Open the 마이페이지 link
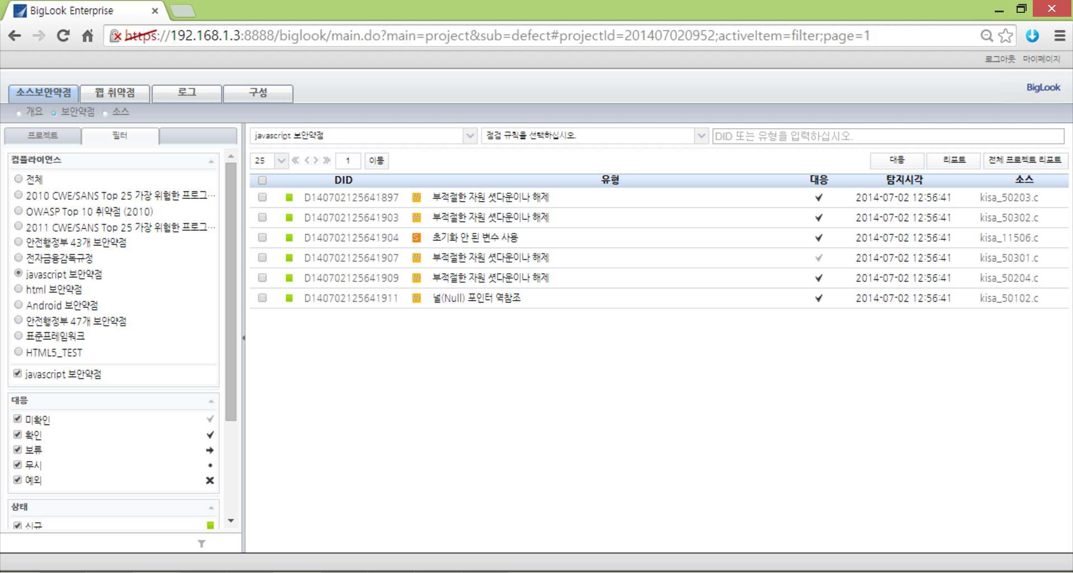Viewport: 1073px width, 573px height. click(x=1041, y=59)
